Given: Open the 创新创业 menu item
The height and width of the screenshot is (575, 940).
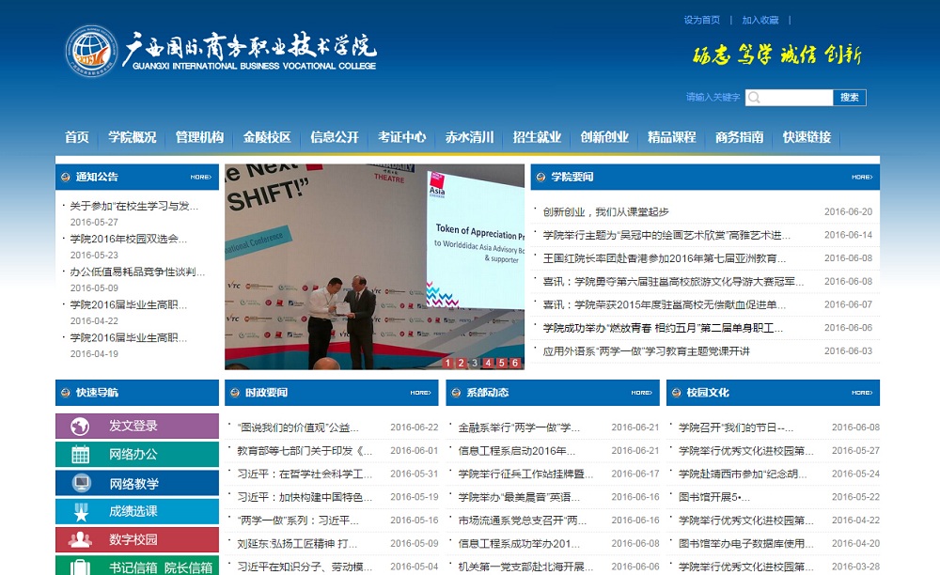Looking at the screenshot, I should (x=604, y=137).
